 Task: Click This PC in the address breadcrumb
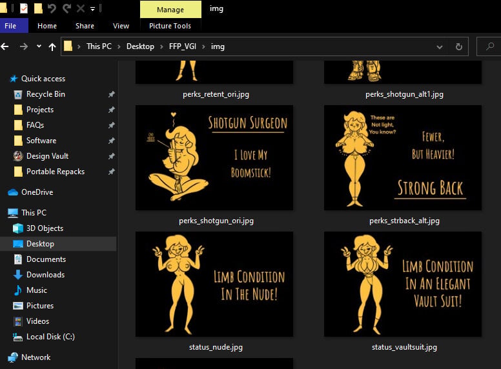(99, 46)
